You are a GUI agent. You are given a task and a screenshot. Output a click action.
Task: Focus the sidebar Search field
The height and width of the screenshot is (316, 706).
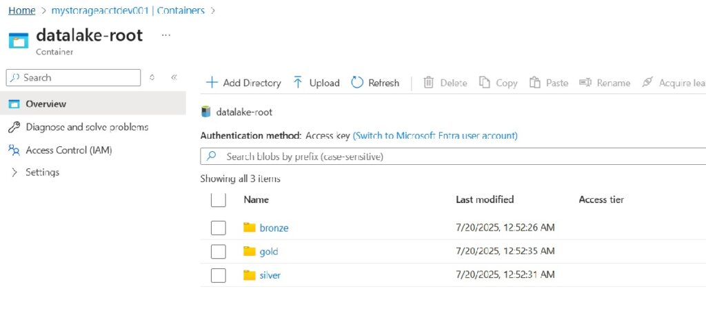click(x=73, y=77)
